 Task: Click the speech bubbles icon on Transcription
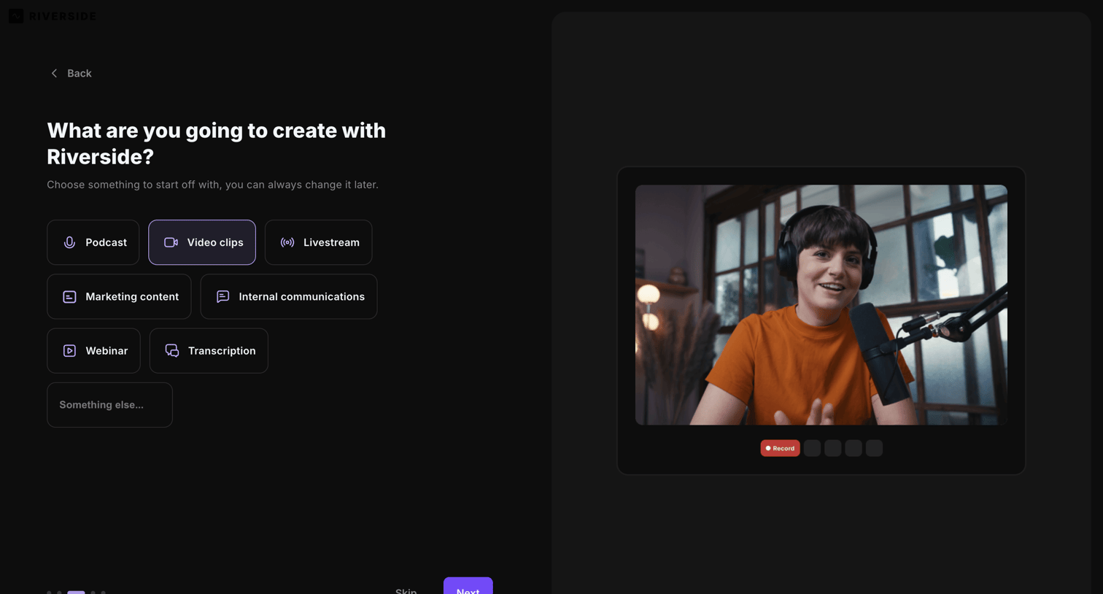click(172, 351)
